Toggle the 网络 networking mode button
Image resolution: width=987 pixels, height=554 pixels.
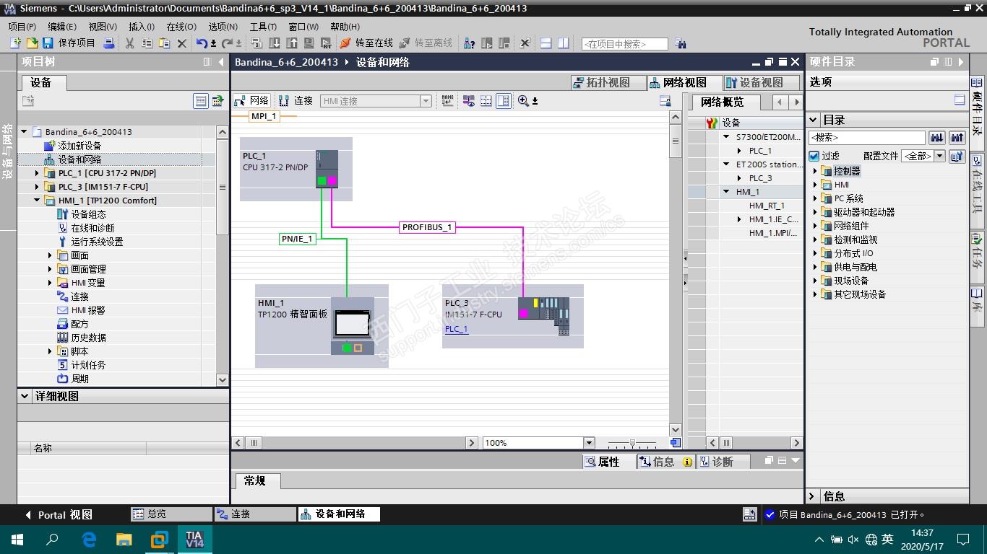[252, 101]
